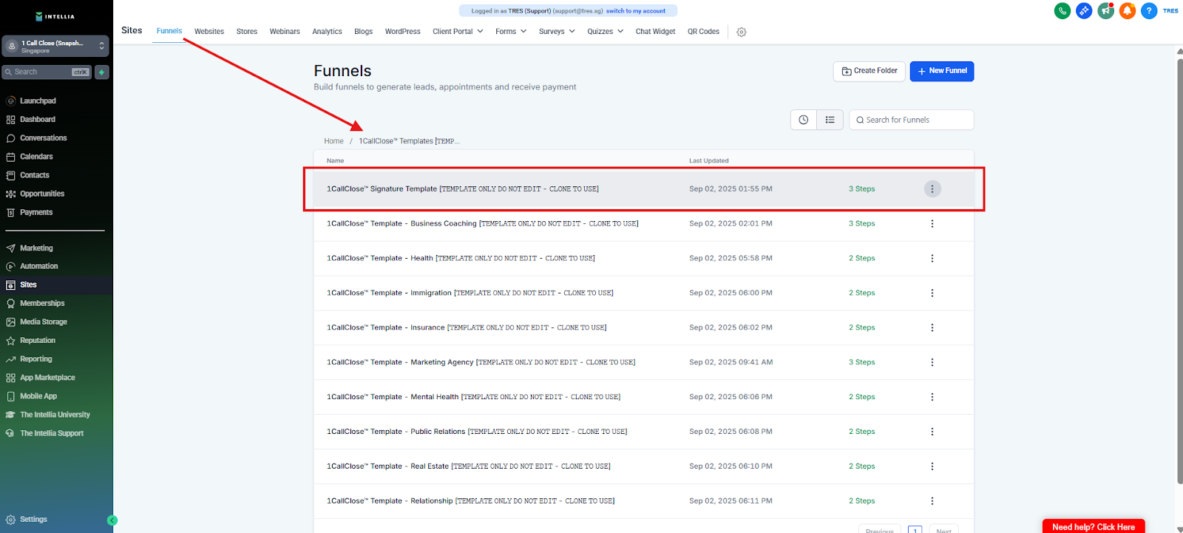Open the megaphone announcements icon
1183x533 pixels.
tap(1106, 11)
